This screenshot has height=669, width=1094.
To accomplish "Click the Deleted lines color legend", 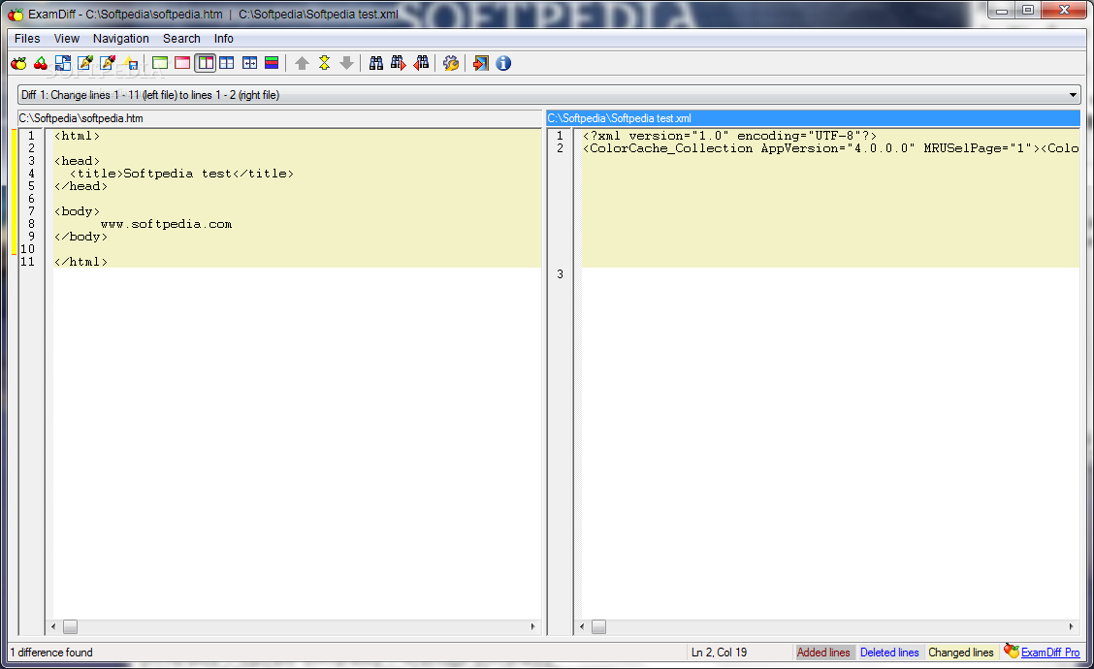I will pos(889,653).
